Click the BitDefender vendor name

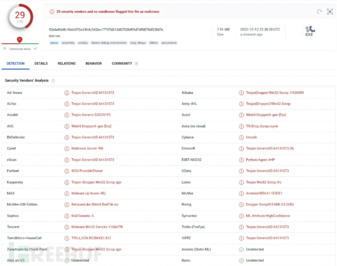click(16, 137)
